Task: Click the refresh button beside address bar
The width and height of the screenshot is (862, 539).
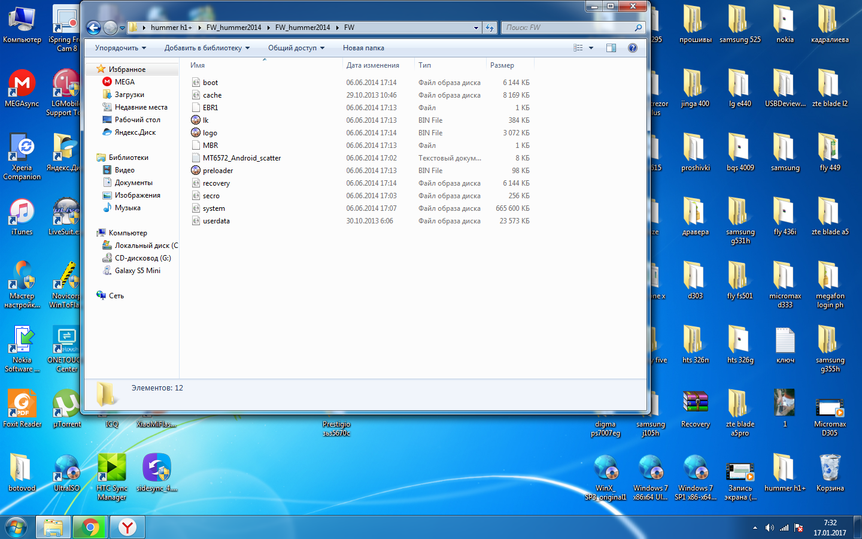Action: point(490,28)
